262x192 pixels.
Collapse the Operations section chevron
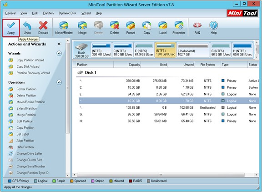click(59, 82)
